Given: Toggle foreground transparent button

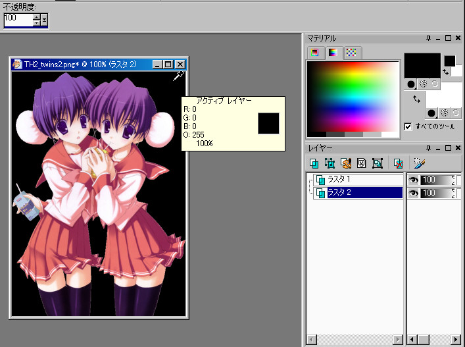Looking at the screenshot, I should (x=435, y=84).
